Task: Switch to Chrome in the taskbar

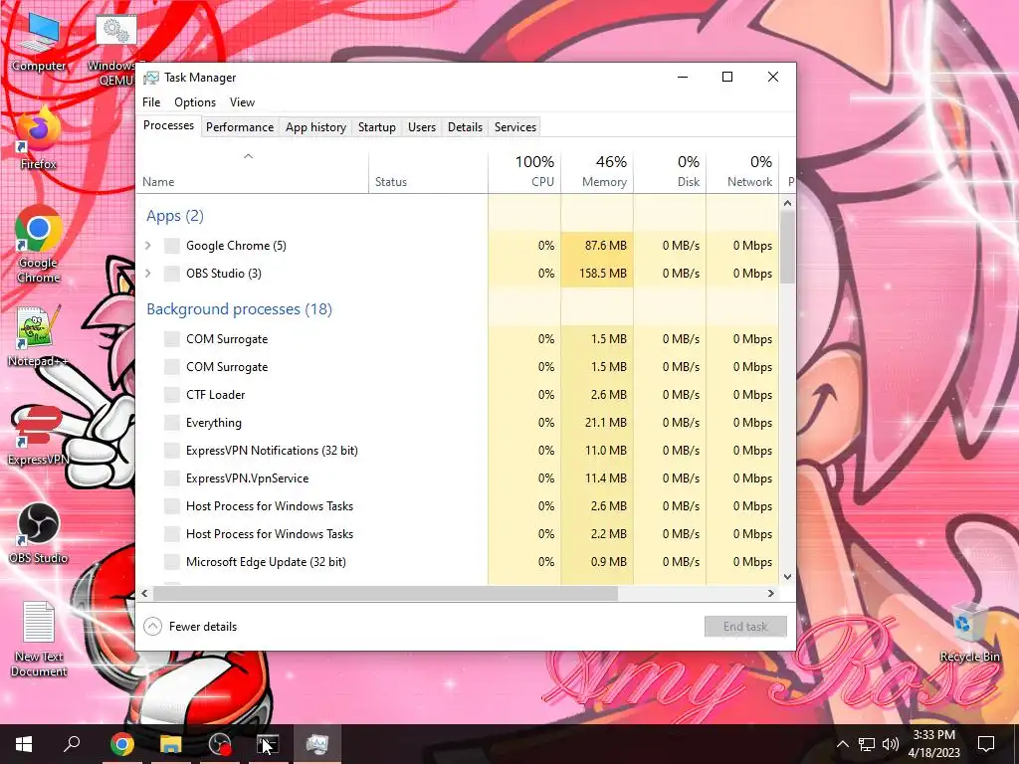Action: pos(121,744)
